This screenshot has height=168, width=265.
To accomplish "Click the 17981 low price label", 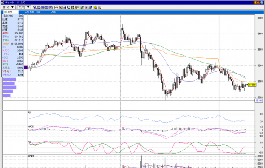I will pos(259,100).
